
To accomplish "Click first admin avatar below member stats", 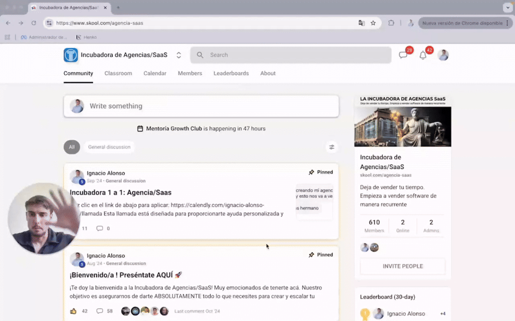I will 365,247.
